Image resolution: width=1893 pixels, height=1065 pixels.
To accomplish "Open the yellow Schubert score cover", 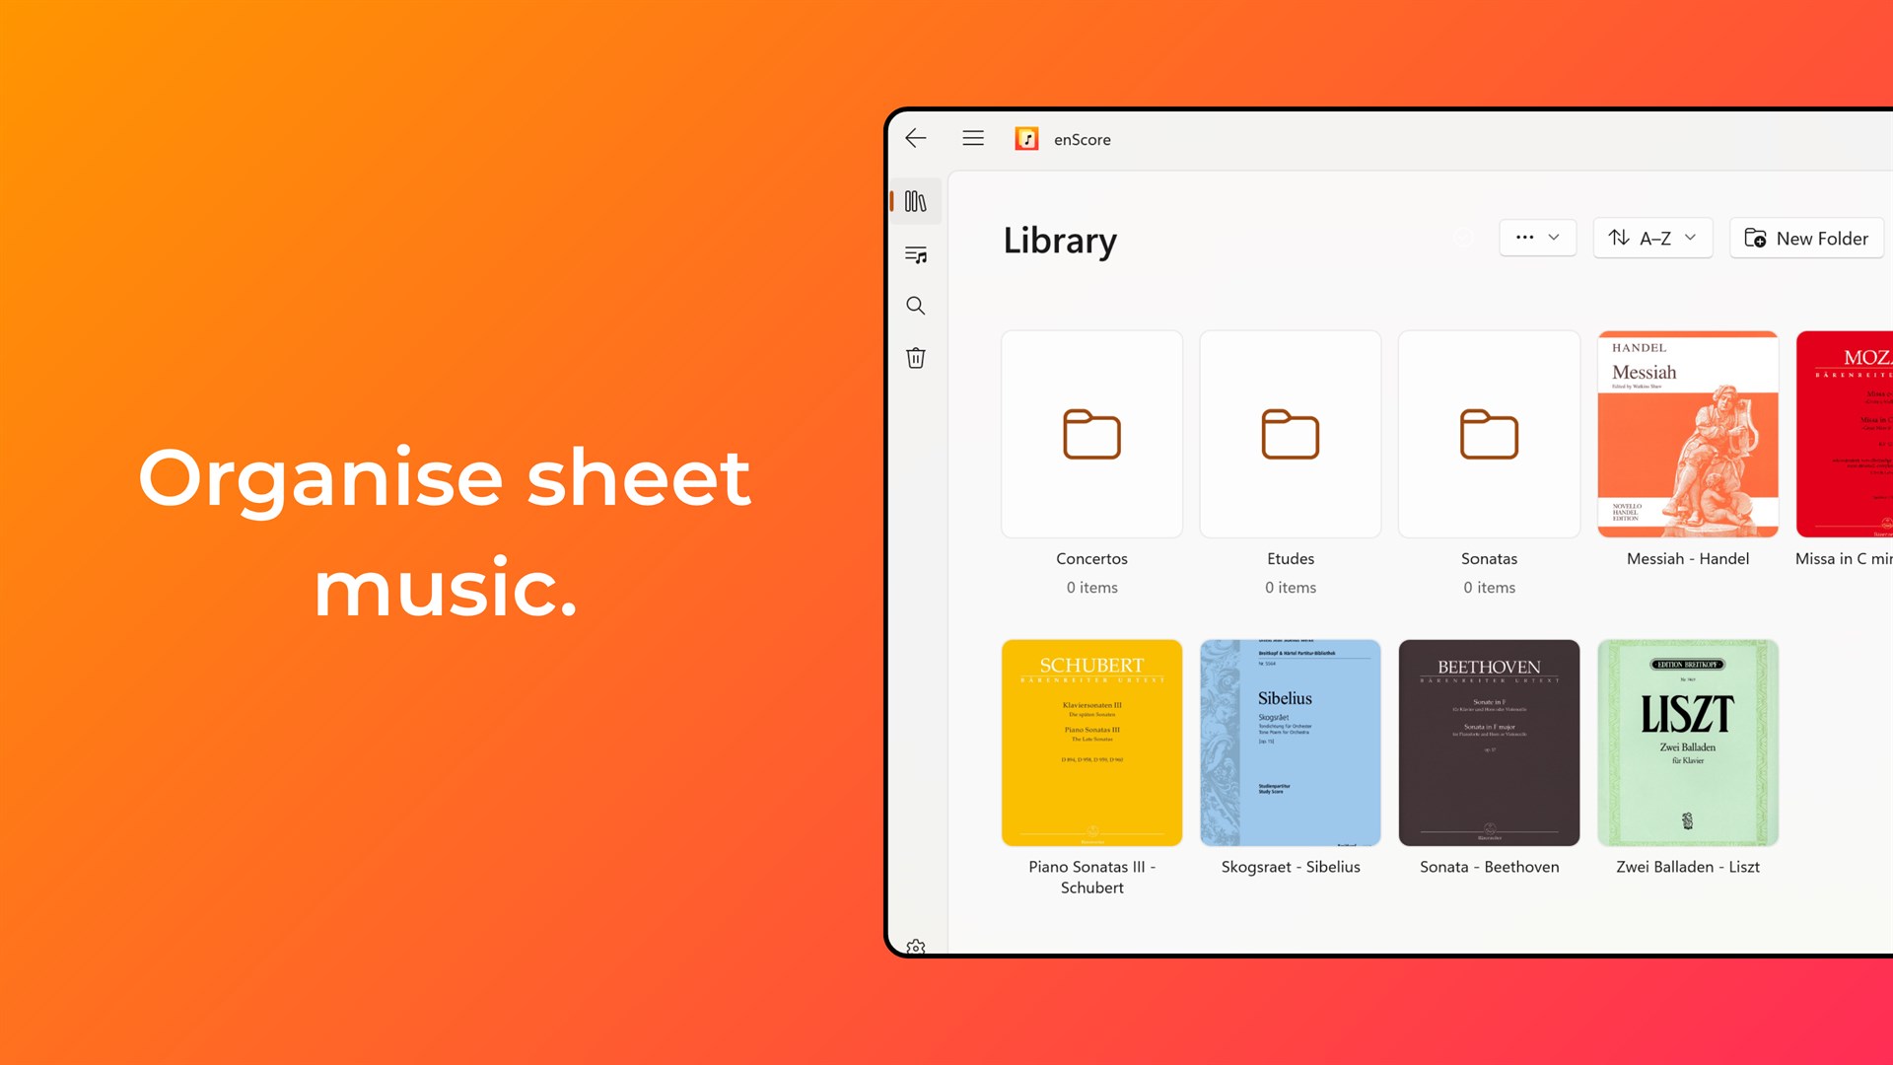I will (1091, 743).
